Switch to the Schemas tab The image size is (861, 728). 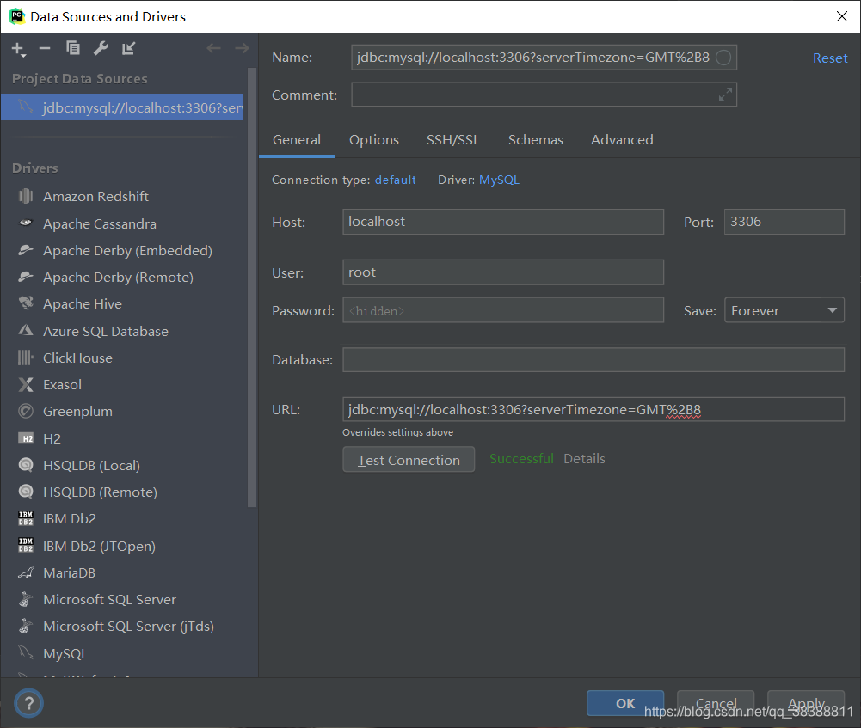click(535, 140)
